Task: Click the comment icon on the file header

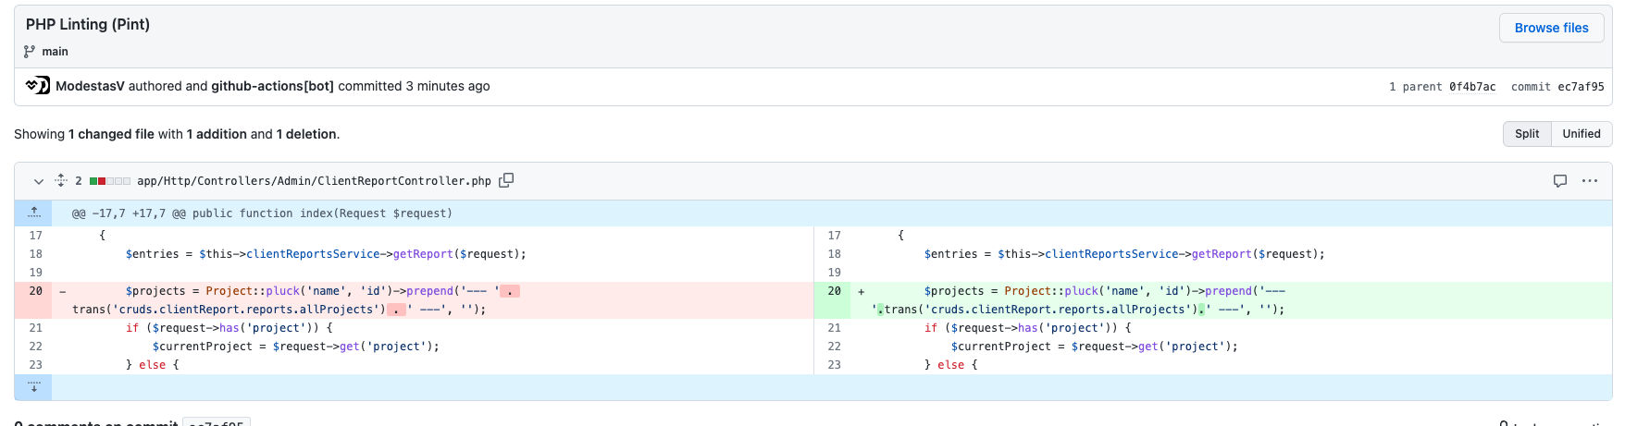Action: point(1560,181)
